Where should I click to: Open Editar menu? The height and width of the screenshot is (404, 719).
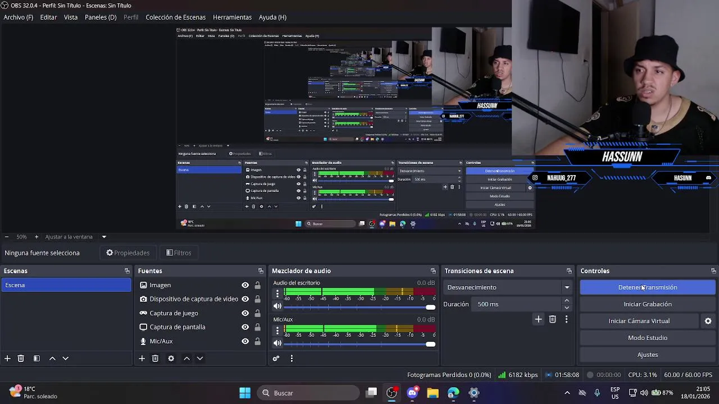(48, 17)
